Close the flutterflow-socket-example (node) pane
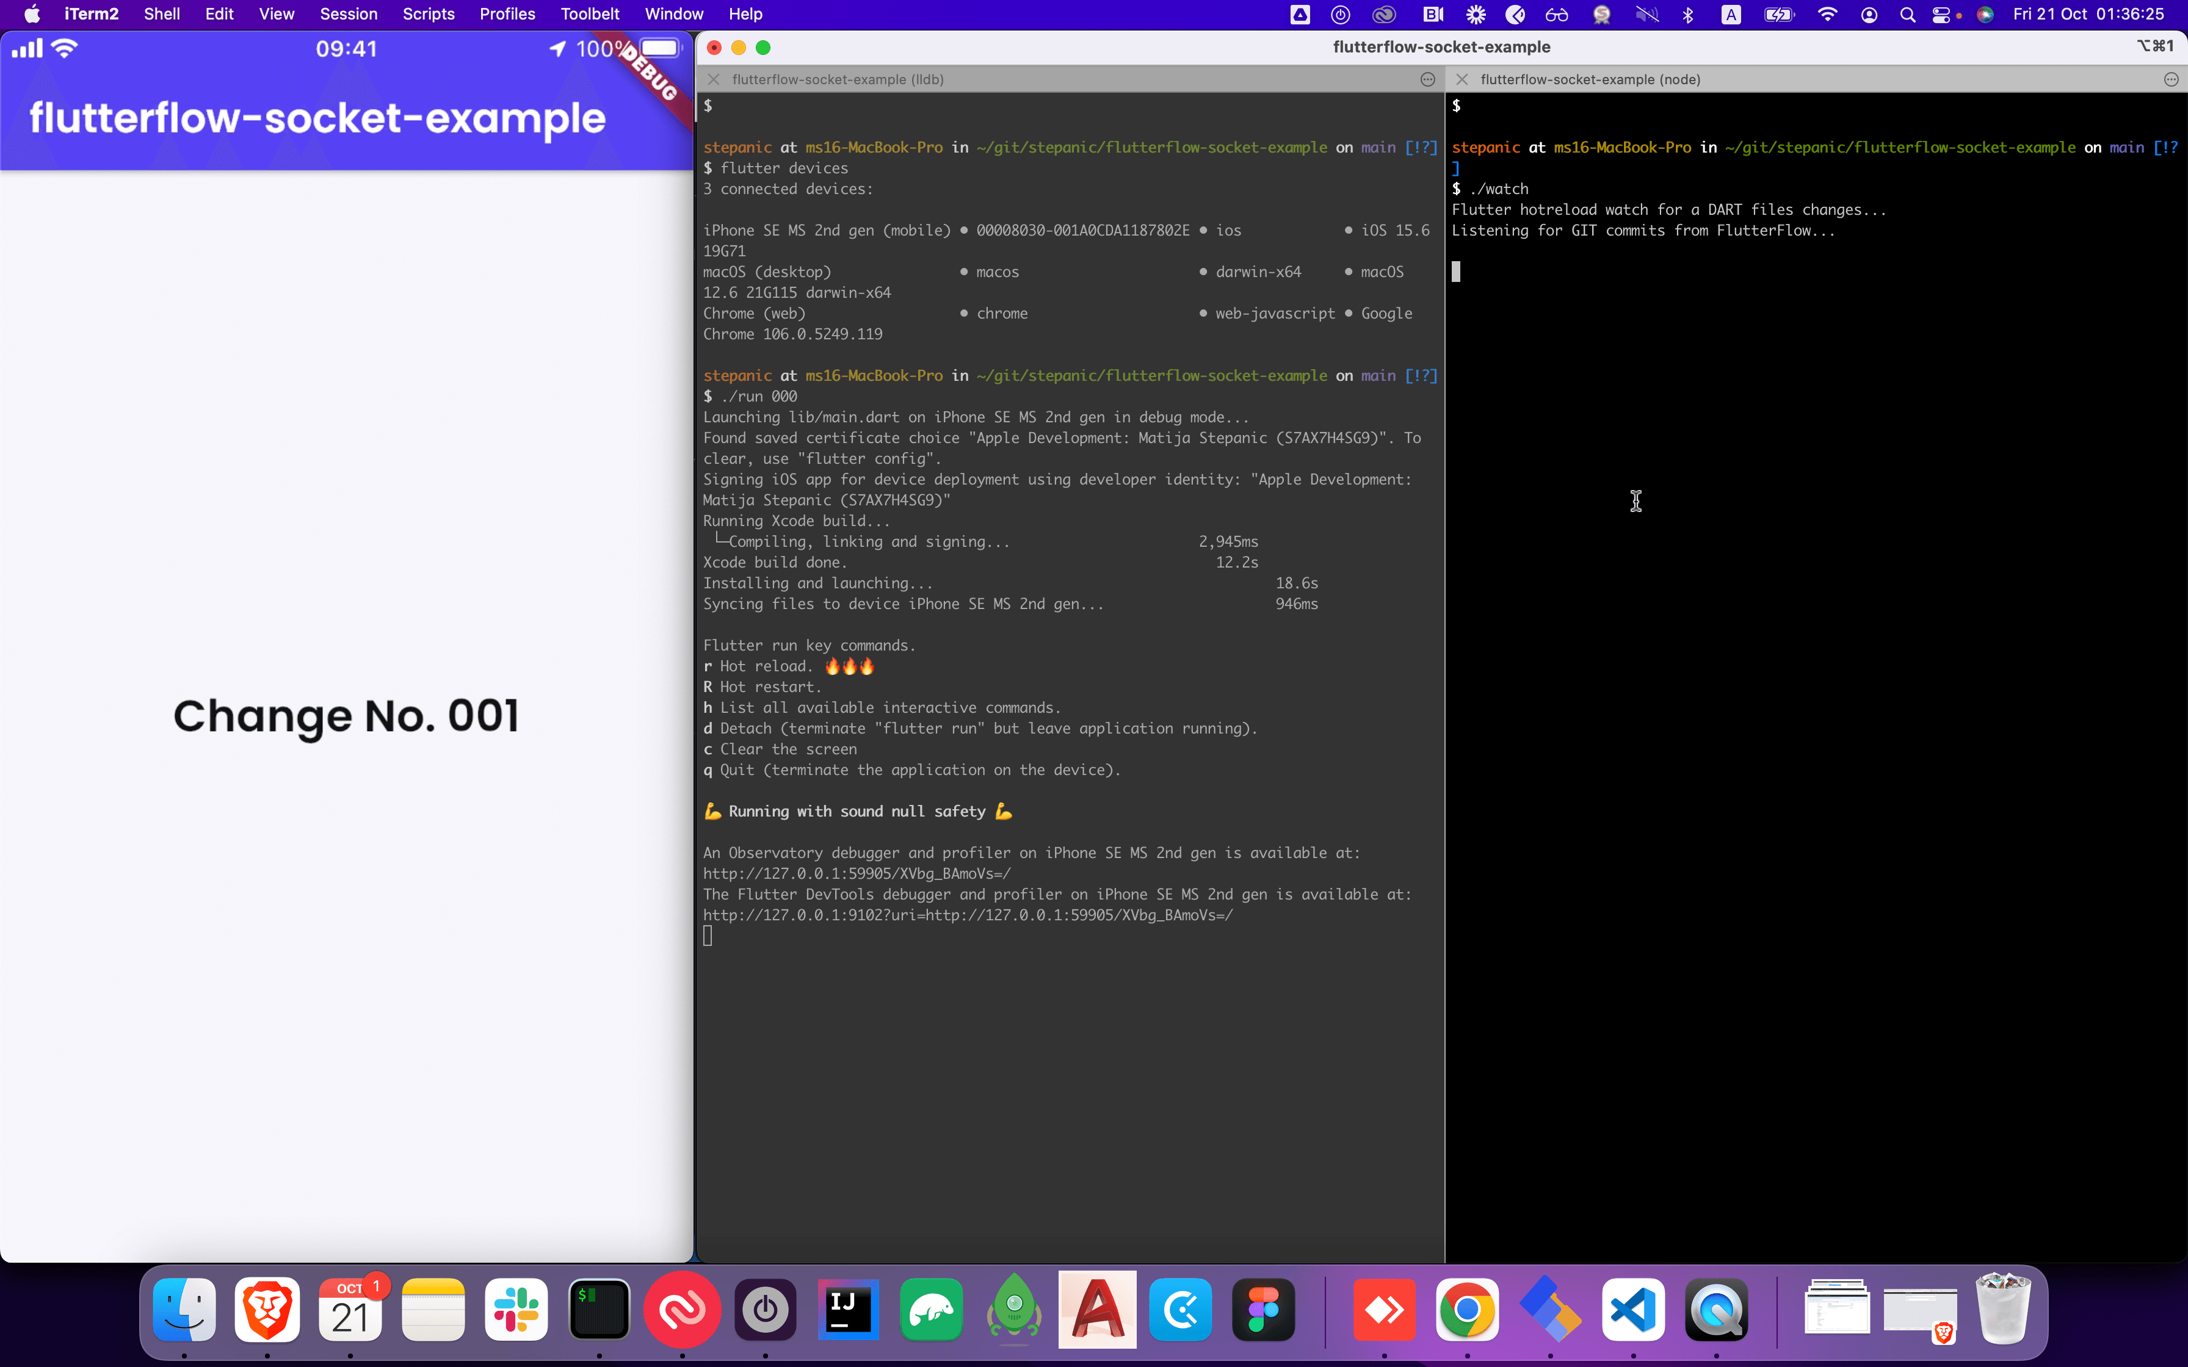This screenshot has width=2188, height=1367. (1462, 79)
